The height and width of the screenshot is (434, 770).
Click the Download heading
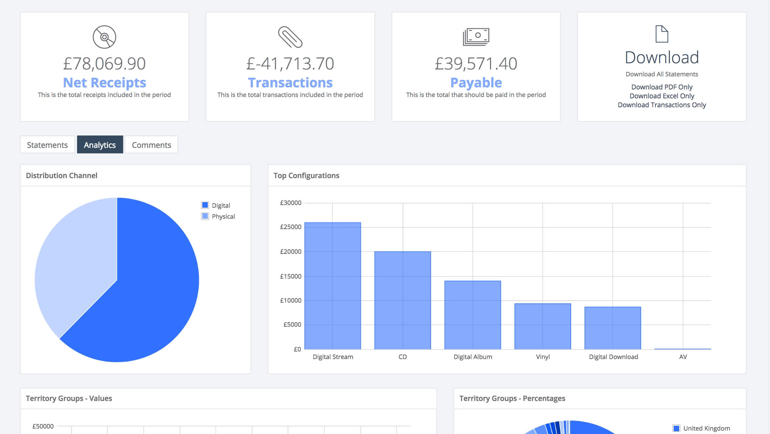pyautogui.click(x=662, y=57)
